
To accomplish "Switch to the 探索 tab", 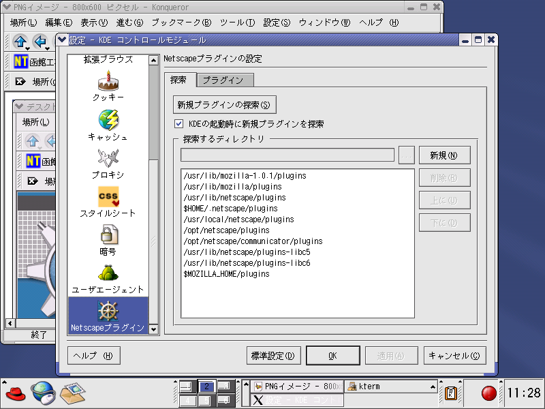I will pyautogui.click(x=178, y=80).
